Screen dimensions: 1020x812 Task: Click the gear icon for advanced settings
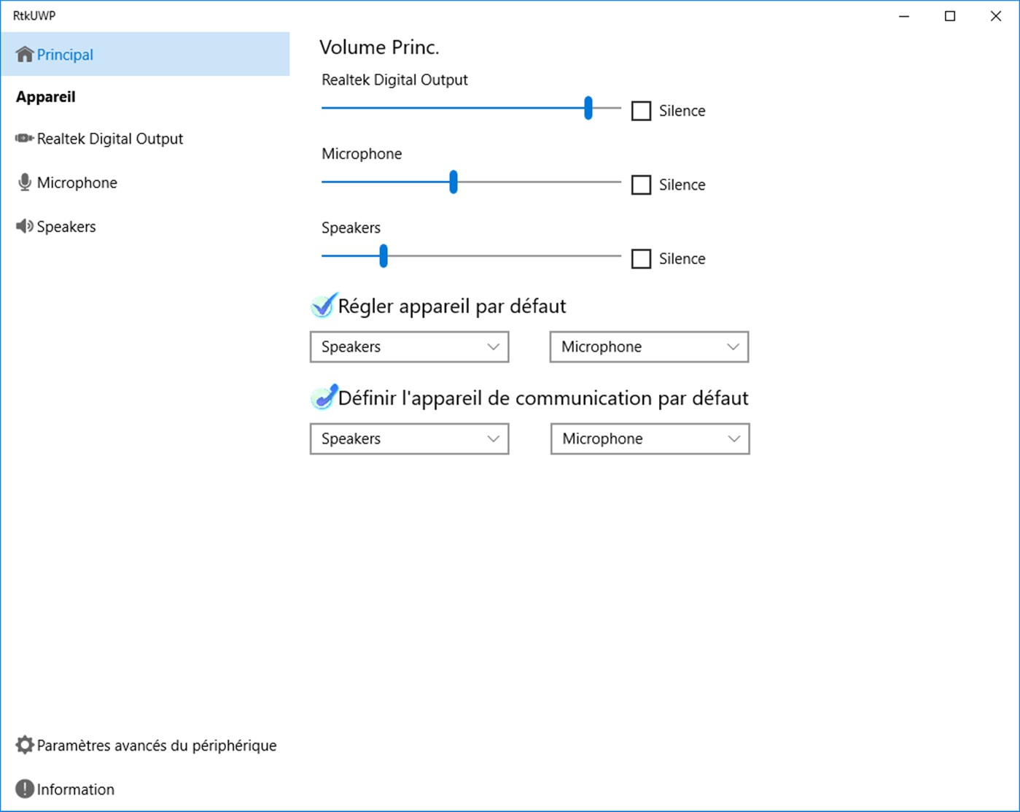point(25,745)
